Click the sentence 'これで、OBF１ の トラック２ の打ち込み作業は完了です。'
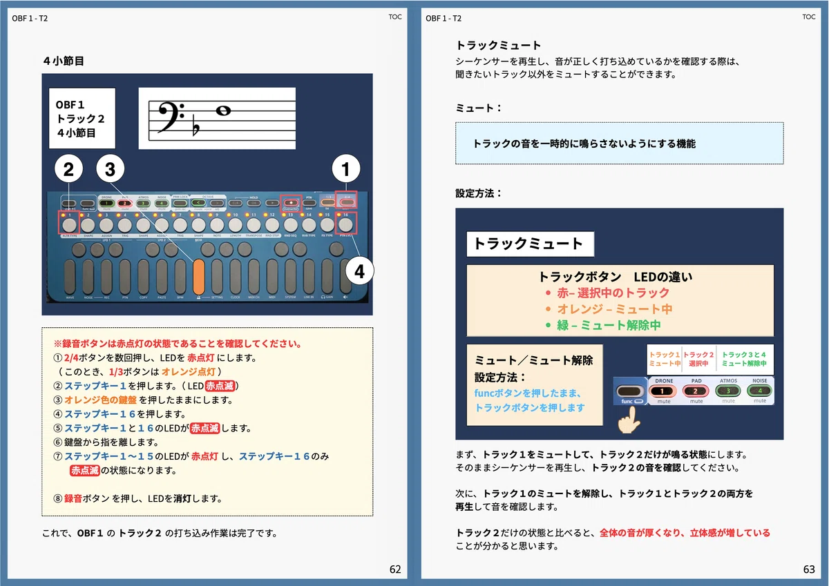The image size is (829, 586). coord(159,533)
